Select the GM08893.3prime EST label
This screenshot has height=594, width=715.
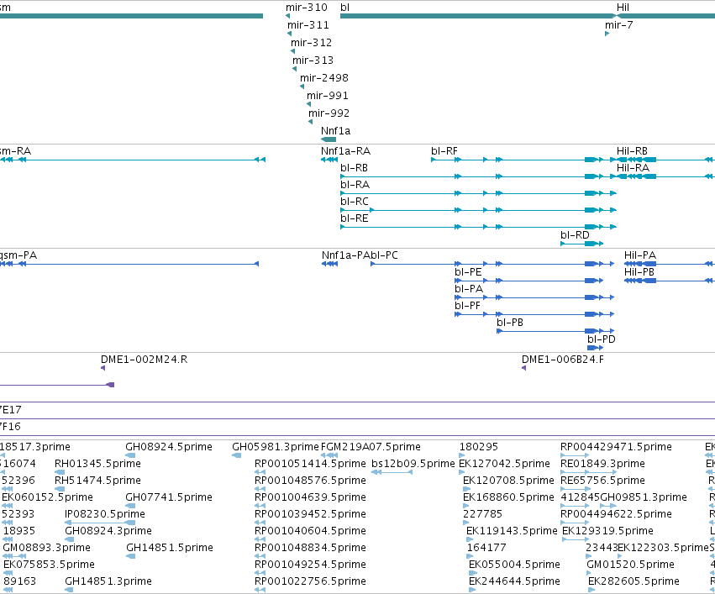coord(46,548)
